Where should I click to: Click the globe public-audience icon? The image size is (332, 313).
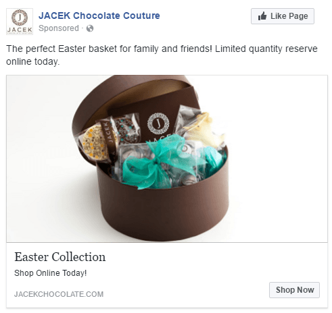click(90, 28)
